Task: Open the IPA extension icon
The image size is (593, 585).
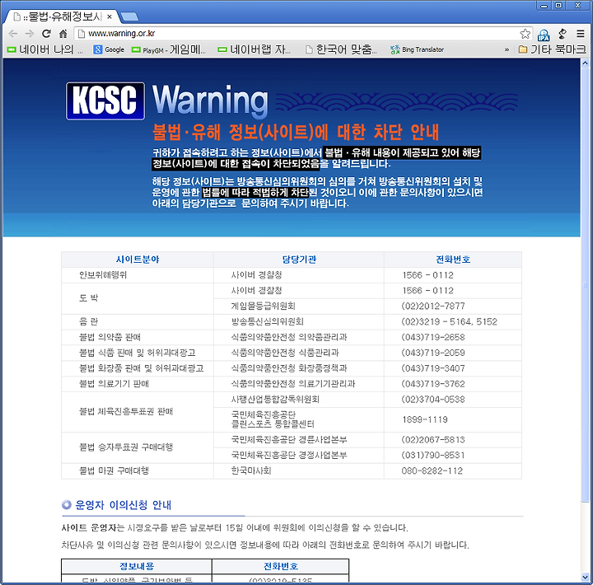Action: coord(544,35)
